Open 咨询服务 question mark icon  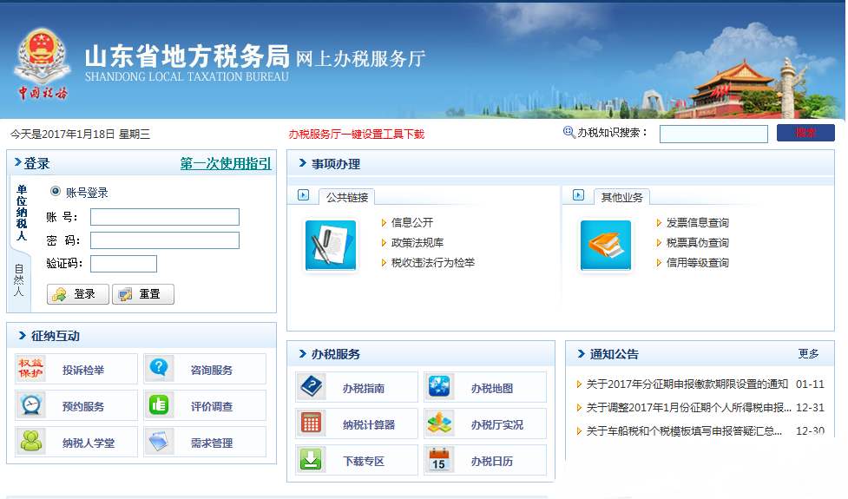point(159,369)
